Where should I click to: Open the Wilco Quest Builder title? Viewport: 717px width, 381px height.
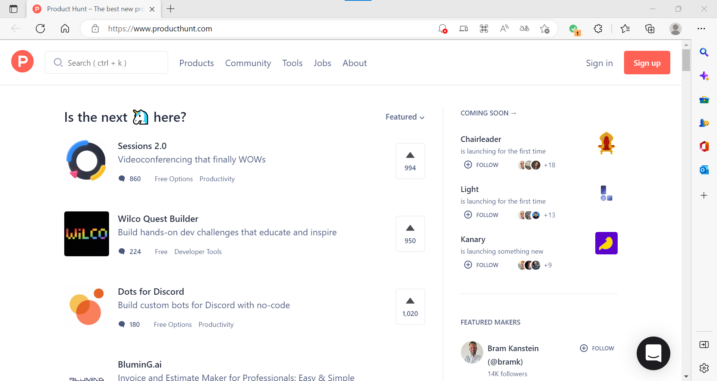point(158,219)
